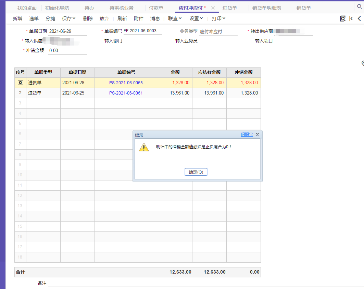Click the 单据编号 column header
Viewport: 364px width, 289px height.
coord(126,73)
